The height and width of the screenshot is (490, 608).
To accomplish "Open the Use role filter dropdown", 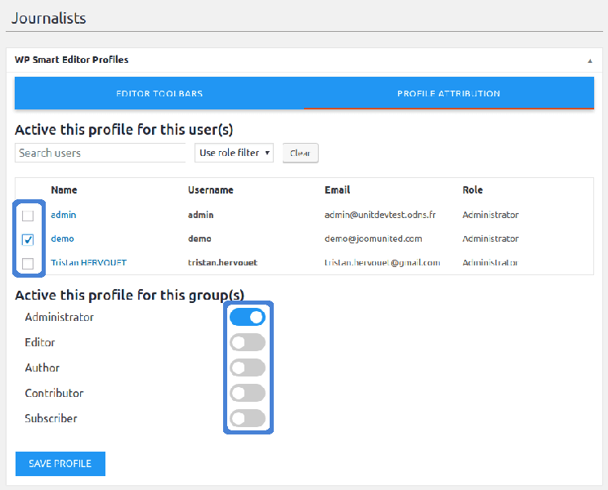I will click(235, 153).
